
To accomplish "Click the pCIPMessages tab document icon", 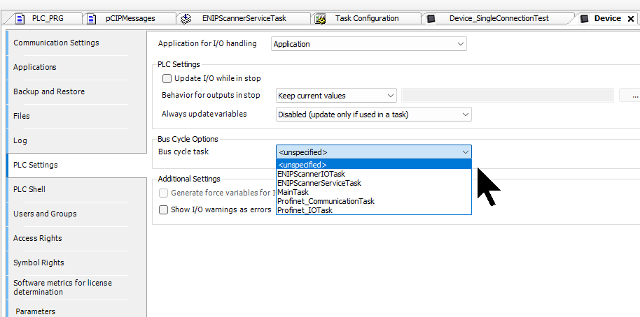I will coord(92,19).
